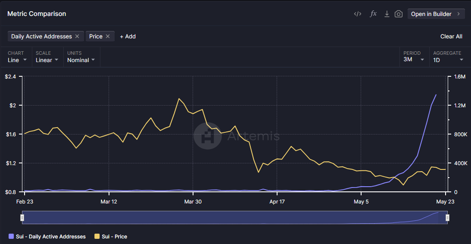Click the Mar 12 x-axis label
The width and height of the screenshot is (471, 244).
[109, 202]
